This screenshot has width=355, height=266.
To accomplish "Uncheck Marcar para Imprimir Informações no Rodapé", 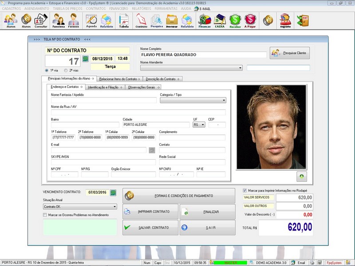I will click(x=245, y=191).
